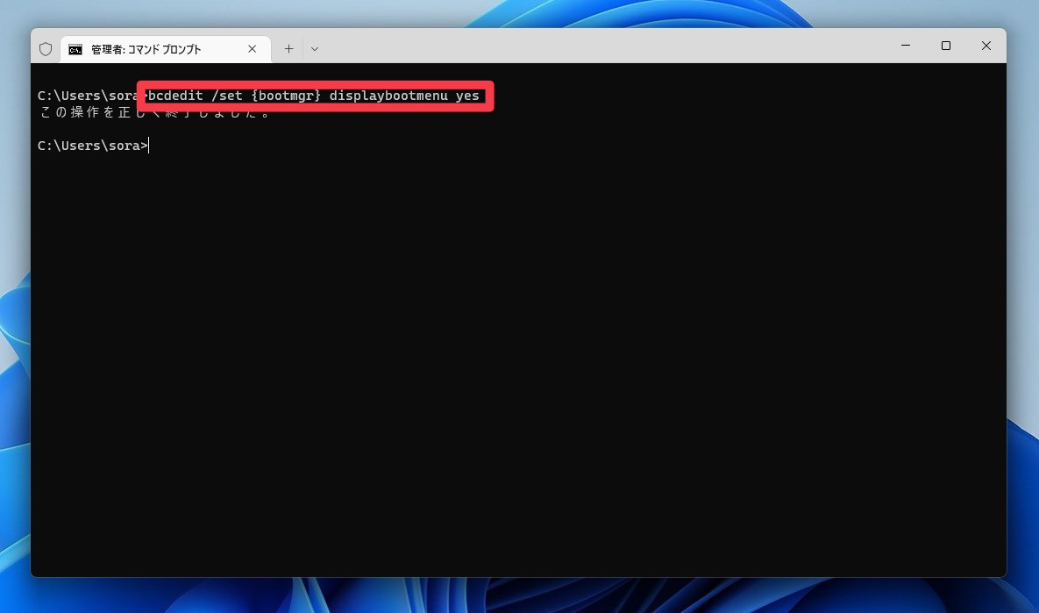Click the maximize icon in title bar
This screenshot has height=613, width=1039.
tap(946, 46)
